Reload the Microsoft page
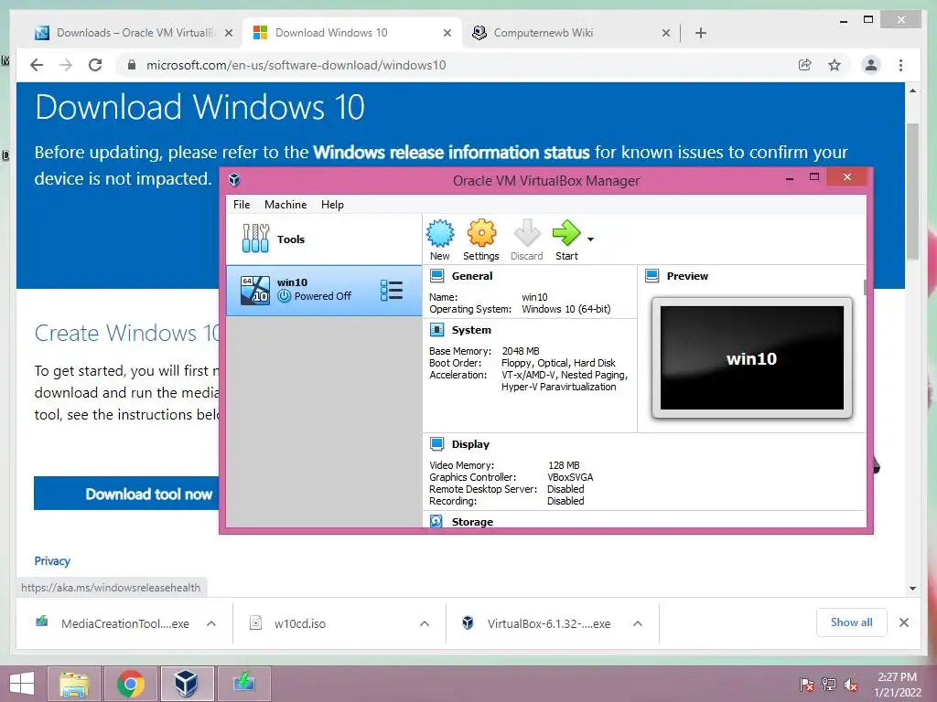 [x=95, y=65]
